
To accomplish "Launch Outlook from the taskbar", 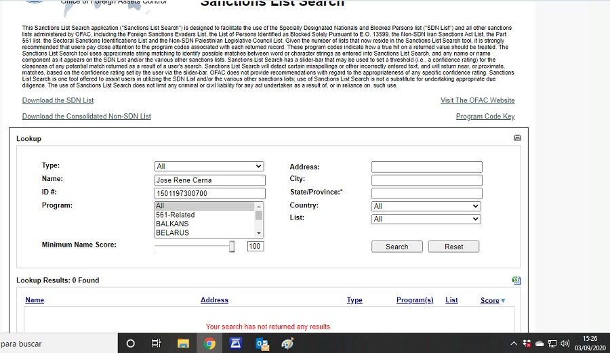I will (x=262, y=344).
